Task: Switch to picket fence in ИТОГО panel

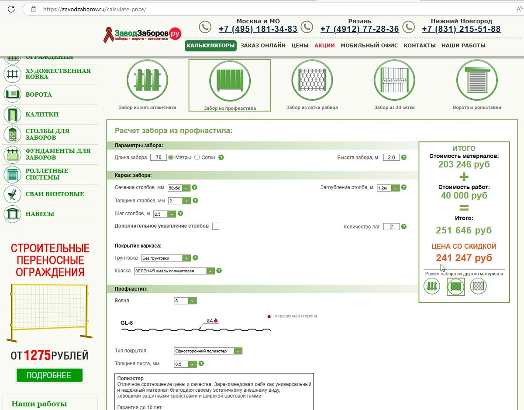Action: coord(432,286)
